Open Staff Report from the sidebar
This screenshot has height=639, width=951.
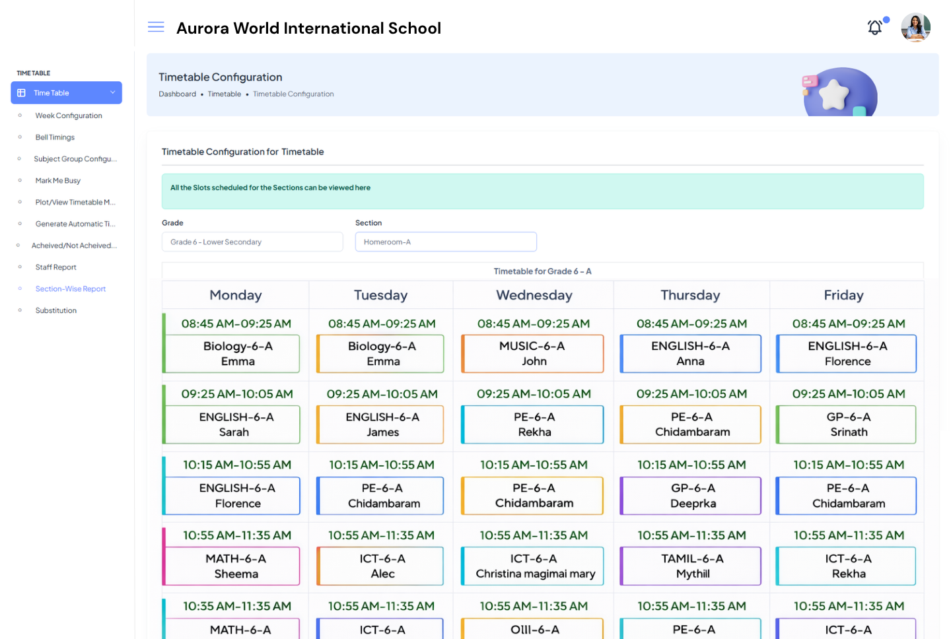[55, 267]
